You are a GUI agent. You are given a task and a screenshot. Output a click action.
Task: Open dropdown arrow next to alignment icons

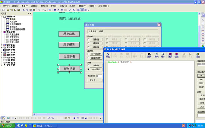coord(88,10)
